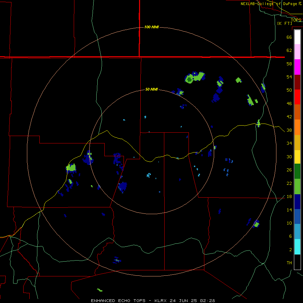Click the light blue 6-10 kft swatch

(297, 232)
